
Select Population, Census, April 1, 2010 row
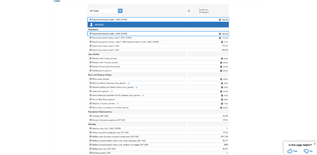pos(106,50)
